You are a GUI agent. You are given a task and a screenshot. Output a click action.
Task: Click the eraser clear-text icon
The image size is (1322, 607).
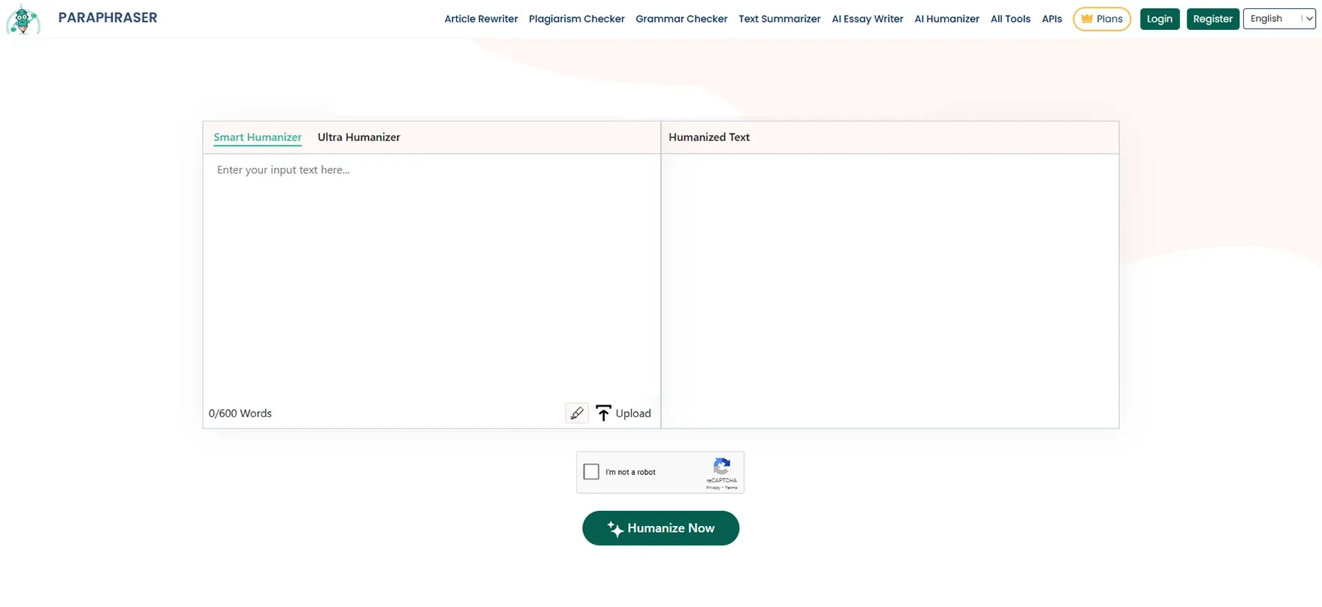tap(576, 413)
